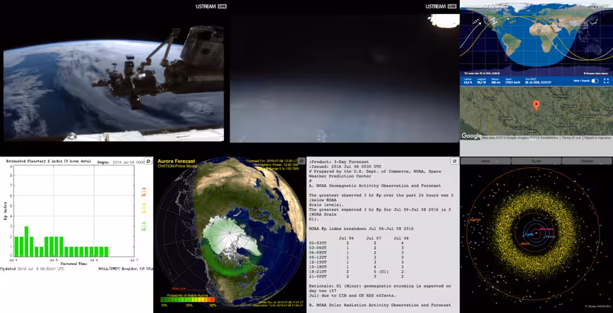Click the tallest Kp bar valued 3
Viewport: 613px width, 313px height.
(26, 241)
